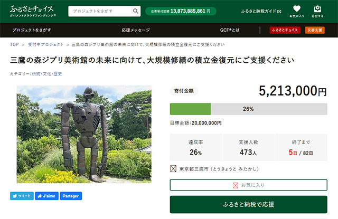
Task: Click the red icon inside お気に入り button
Action: (236, 185)
